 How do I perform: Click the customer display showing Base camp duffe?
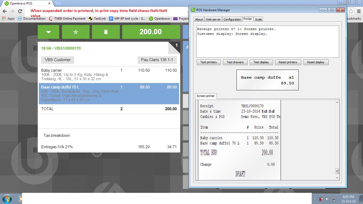268,80
